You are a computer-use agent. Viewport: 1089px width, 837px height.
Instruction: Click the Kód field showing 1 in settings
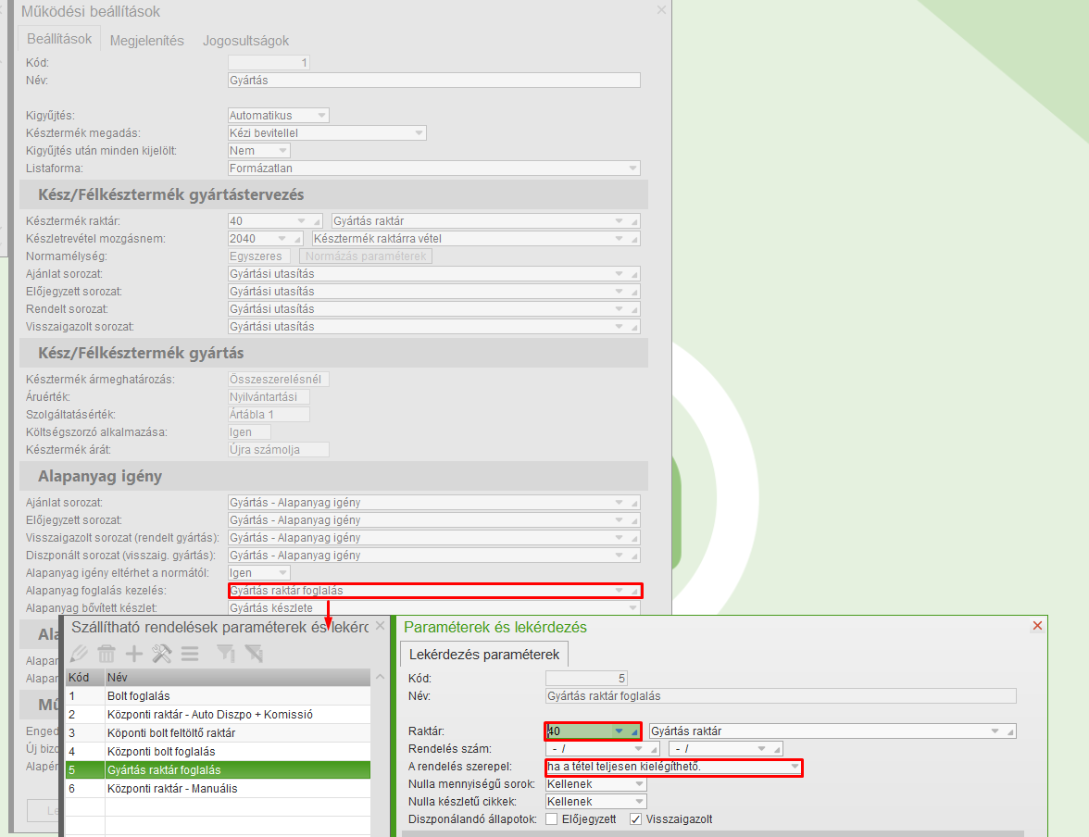tap(269, 63)
